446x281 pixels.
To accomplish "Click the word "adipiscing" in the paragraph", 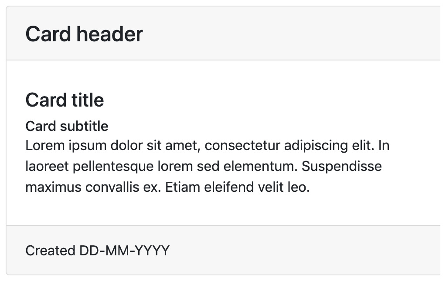I will 316,145.
